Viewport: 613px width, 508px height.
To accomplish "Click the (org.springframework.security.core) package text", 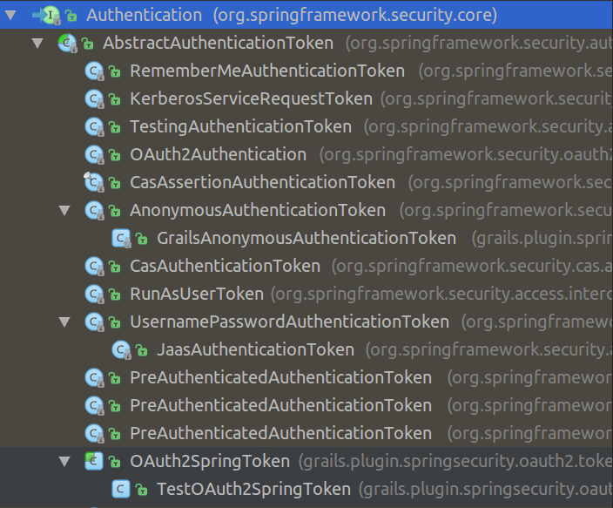I will pos(355,15).
